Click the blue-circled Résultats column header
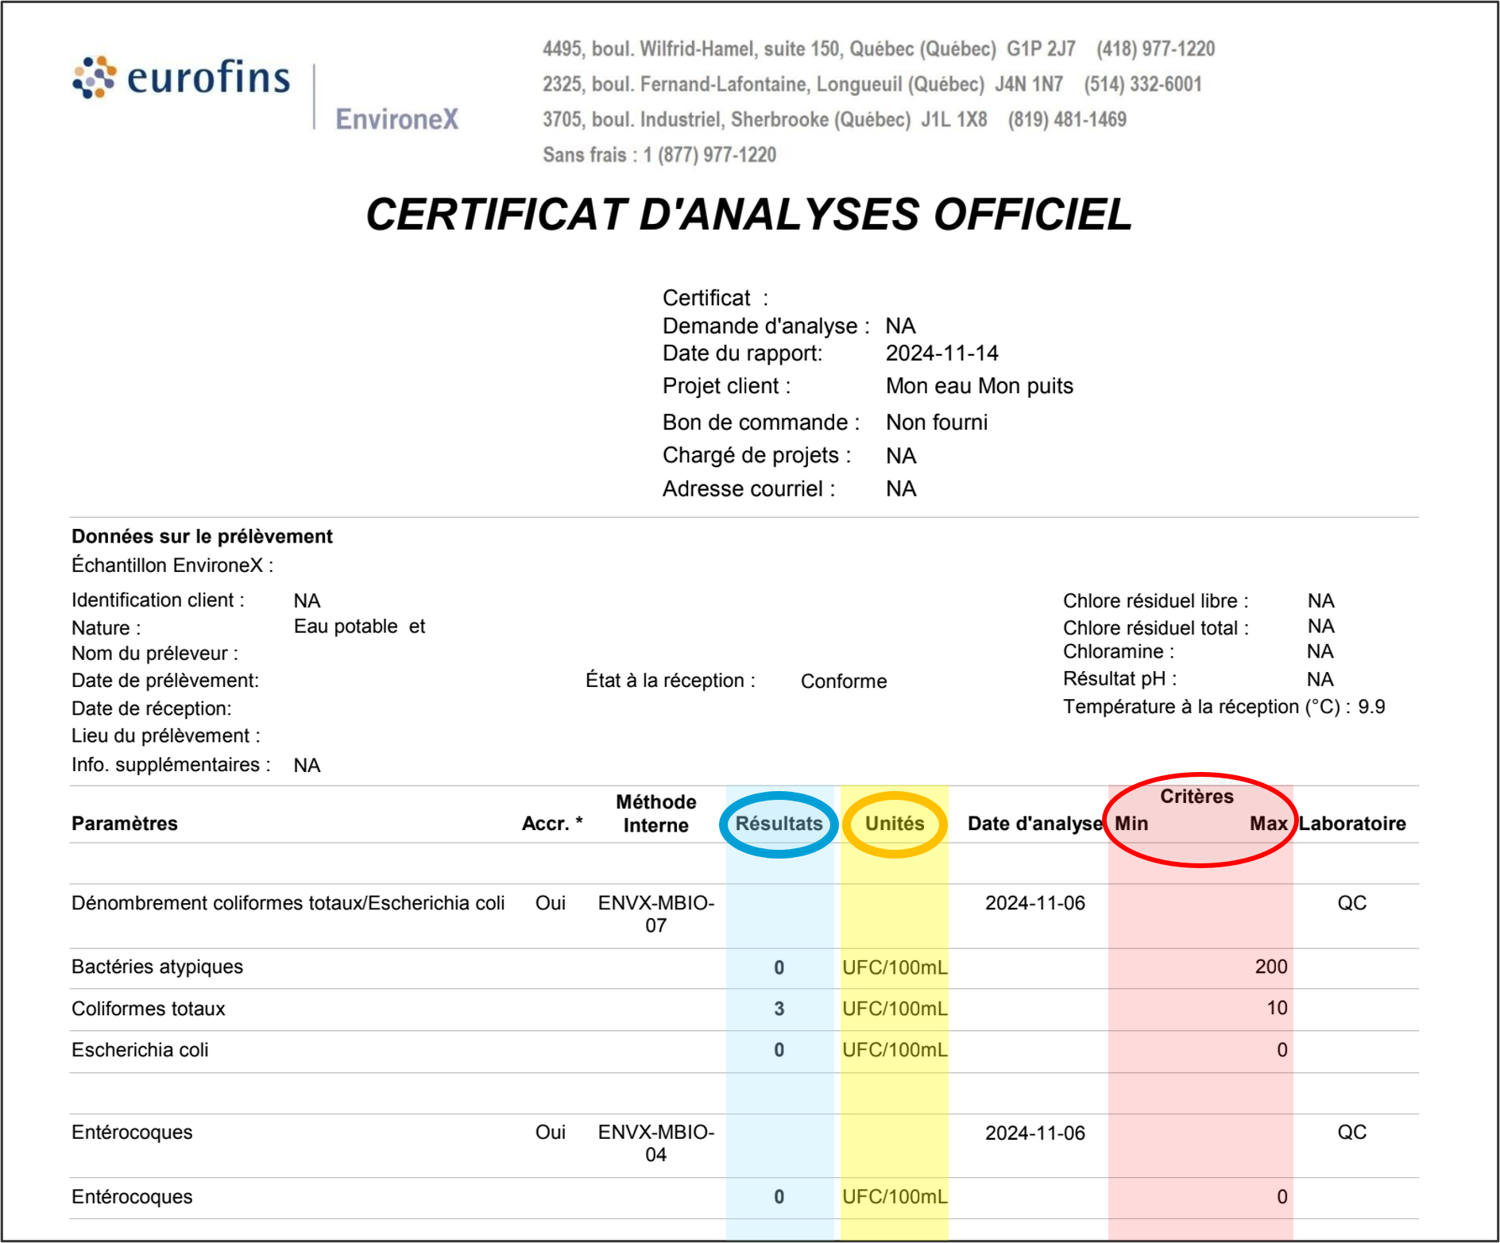Image resolution: width=1500 pixels, height=1243 pixels. coord(779,824)
